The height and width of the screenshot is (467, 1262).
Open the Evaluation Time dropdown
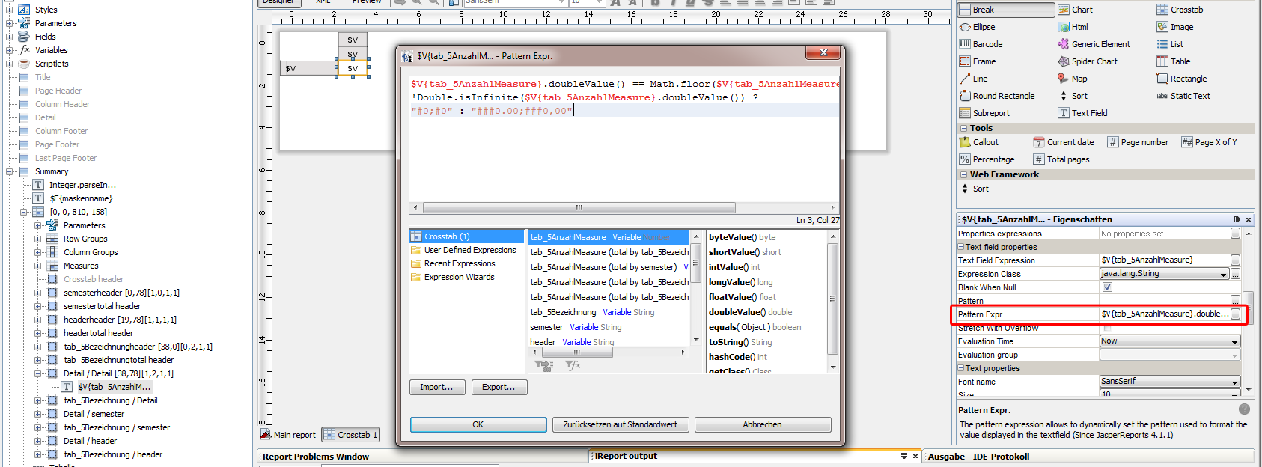pyautogui.click(x=1234, y=341)
